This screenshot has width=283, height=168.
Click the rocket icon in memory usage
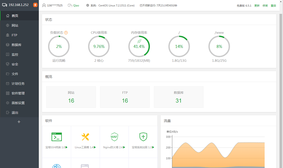point(139,41)
